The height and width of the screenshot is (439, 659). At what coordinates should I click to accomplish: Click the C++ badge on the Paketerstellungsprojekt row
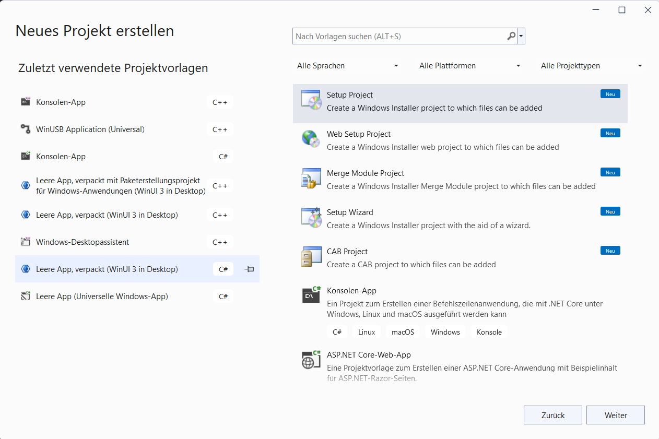click(x=220, y=185)
